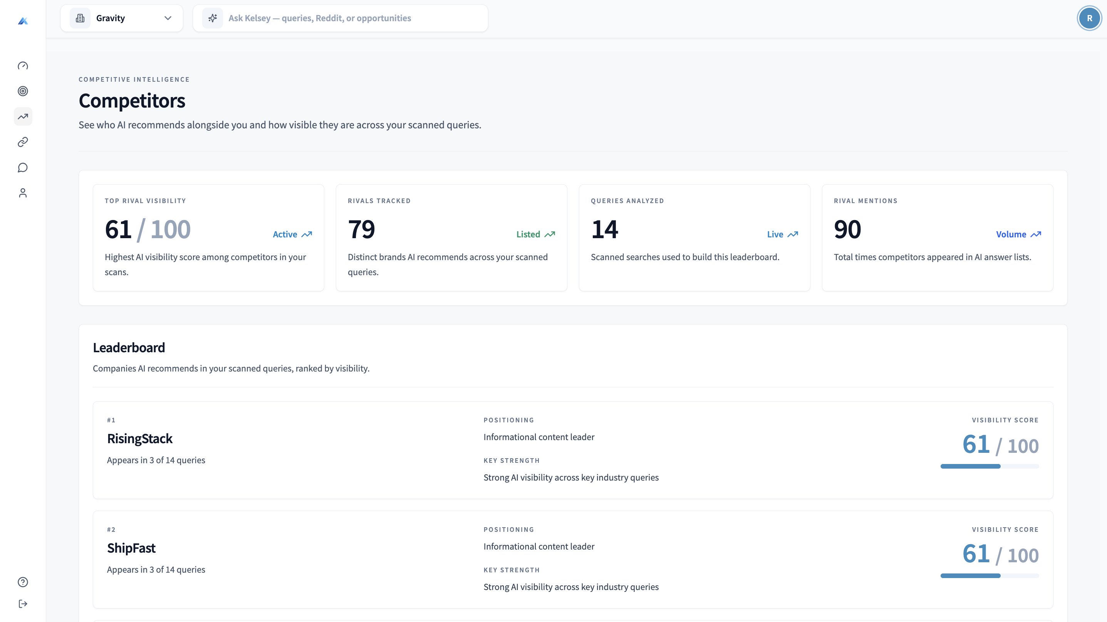This screenshot has width=1107, height=622.
Task: Select the ShipFast competitor card
Action: [x=572, y=559]
